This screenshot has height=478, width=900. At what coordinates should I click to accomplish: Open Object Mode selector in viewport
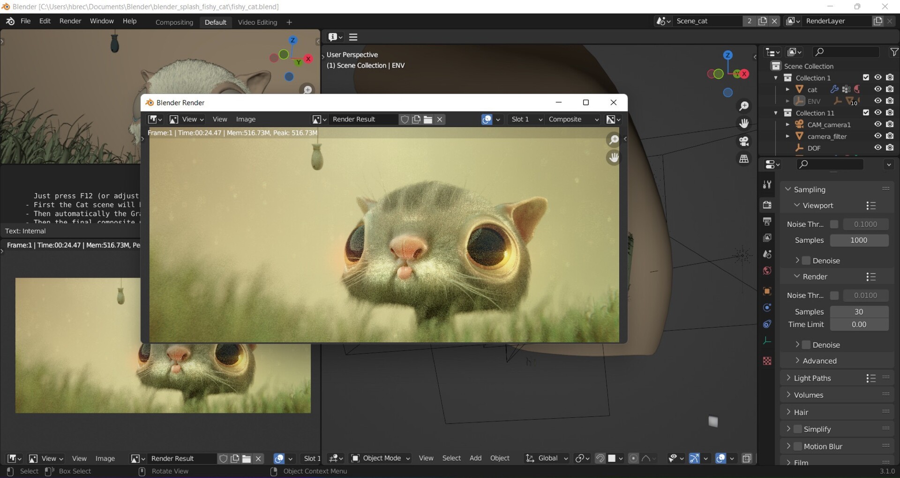[381, 458]
